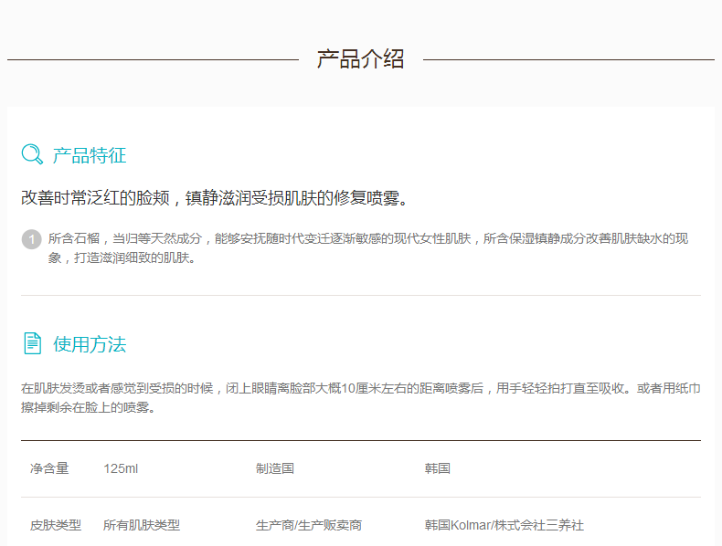Viewport: 722px width, 546px height.
Task: Click the 生产商/生产贩卖商 label
Action: tap(308, 525)
